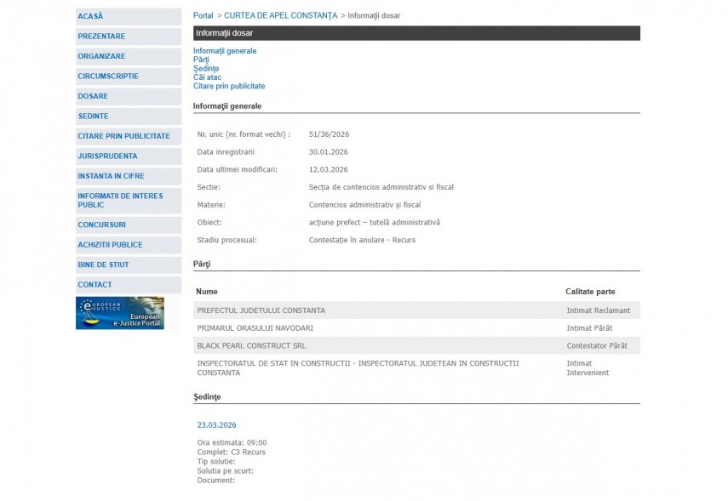Open DOSARE in the left menu
This screenshot has width=728, height=501.
(x=93, y=96)
